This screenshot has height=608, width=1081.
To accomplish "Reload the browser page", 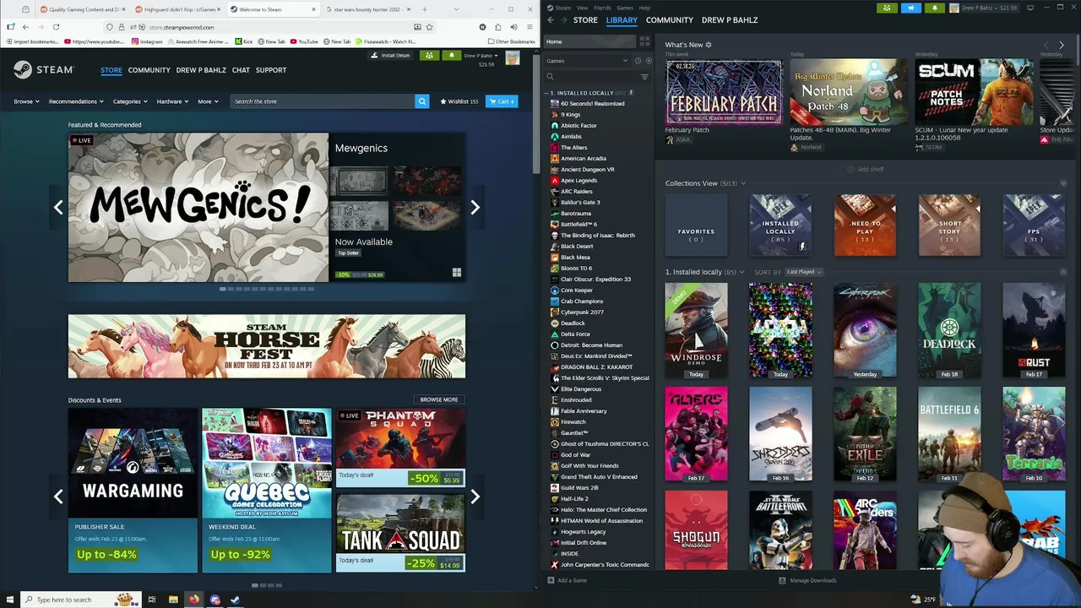I will coord(56,27).
